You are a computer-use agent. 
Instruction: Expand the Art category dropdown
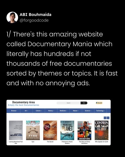pyautogui.click(x=26, y=111)
